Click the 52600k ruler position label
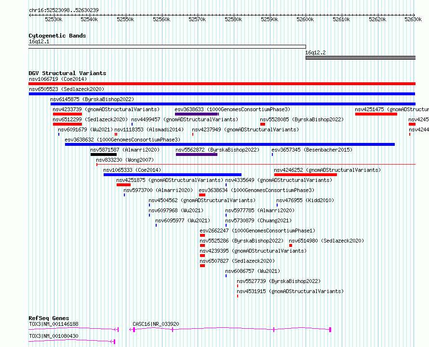The image size is (429, 347). coord(305,19)
